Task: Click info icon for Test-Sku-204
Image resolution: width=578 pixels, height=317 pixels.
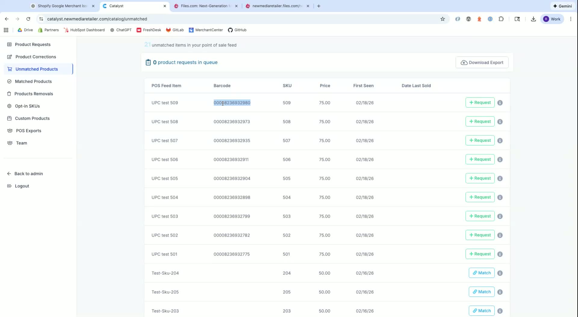Action: click(x=500, y=273)
